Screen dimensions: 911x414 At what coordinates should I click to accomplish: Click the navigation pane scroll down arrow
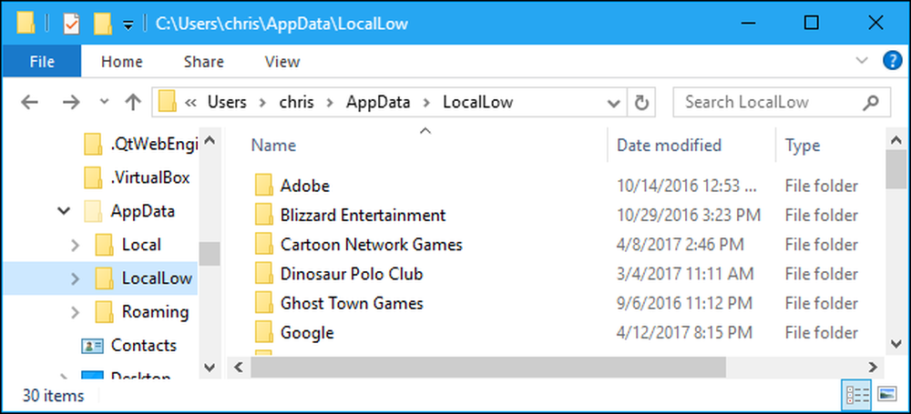tap(210, 367)
